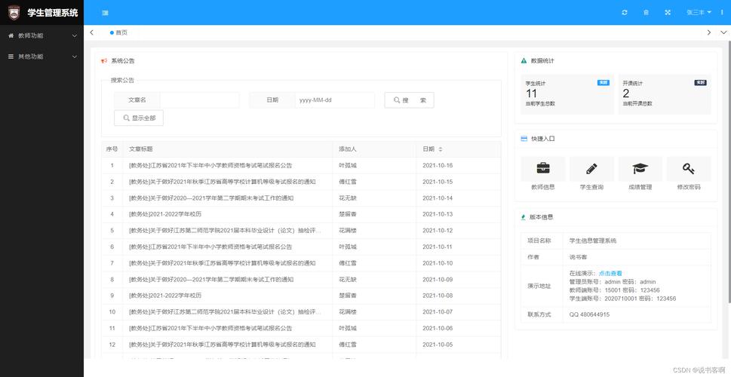Click the card icon beside 快捷入口
Screen dimensions: 731x377
tap(524, 139)
